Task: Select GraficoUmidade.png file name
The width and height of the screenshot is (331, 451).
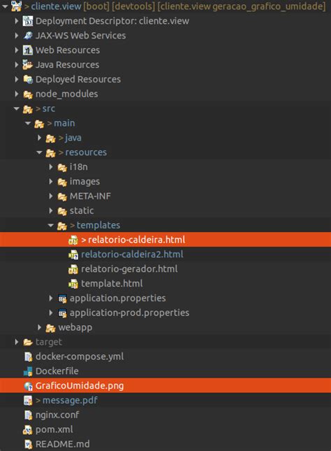Action: (80, 386)
